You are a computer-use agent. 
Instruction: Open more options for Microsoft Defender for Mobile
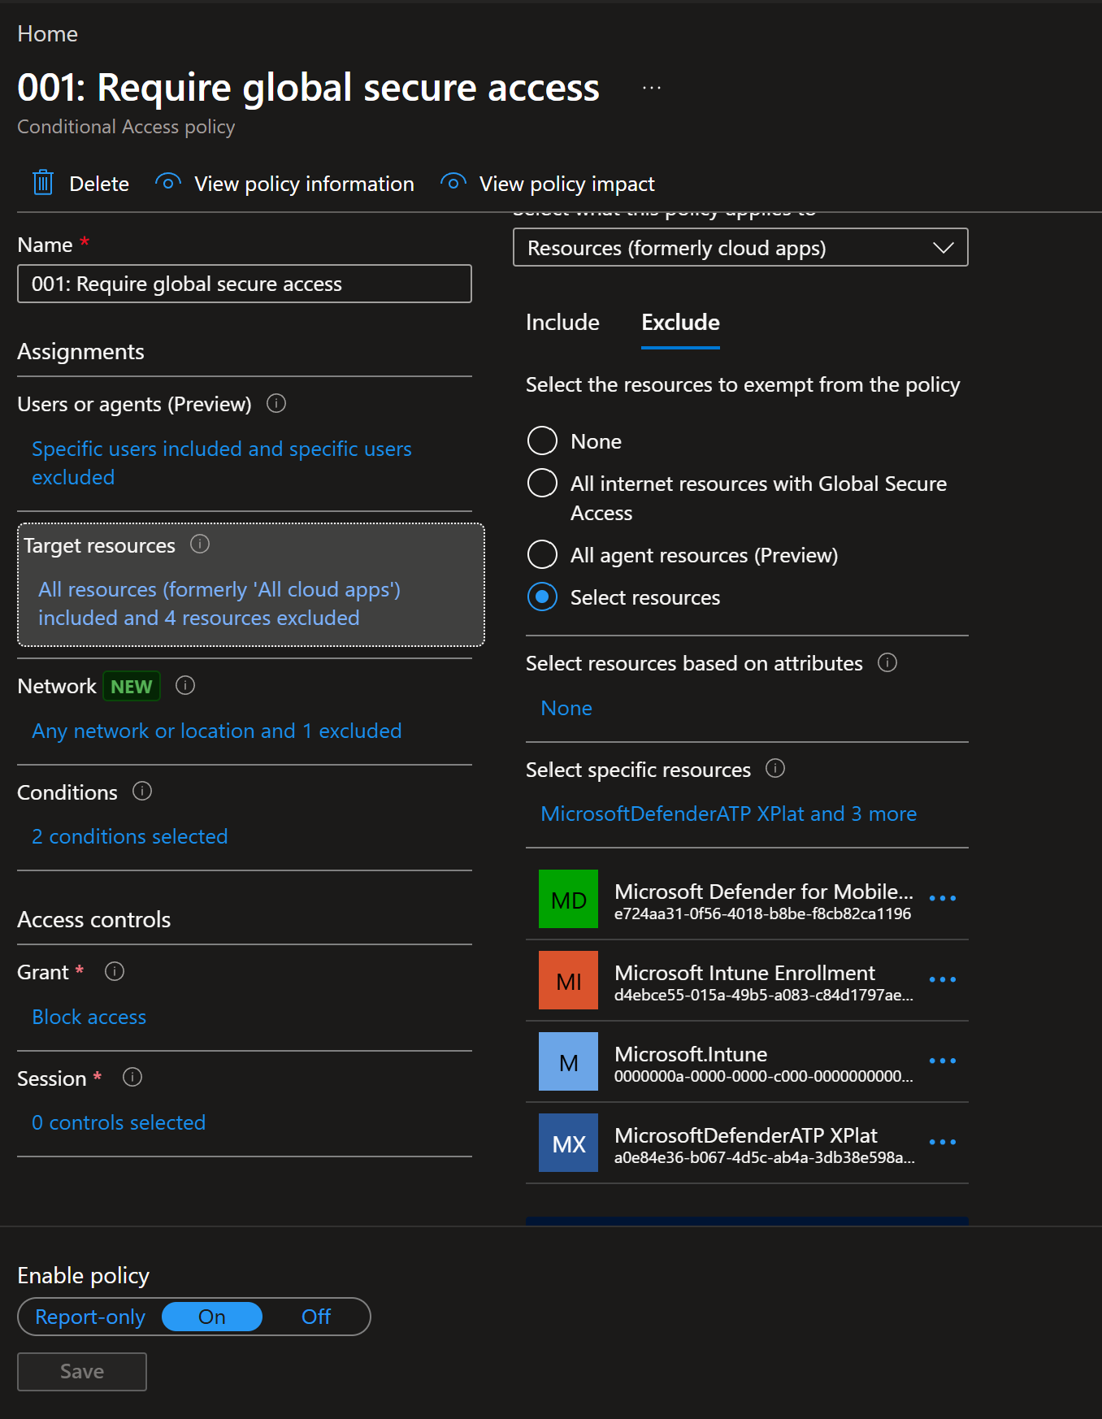[943, 898]
